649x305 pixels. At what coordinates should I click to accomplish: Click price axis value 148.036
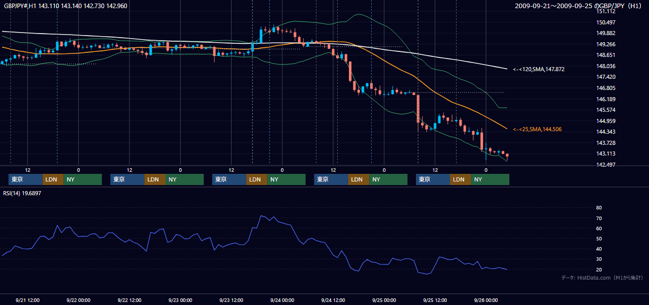click(606, 66)
